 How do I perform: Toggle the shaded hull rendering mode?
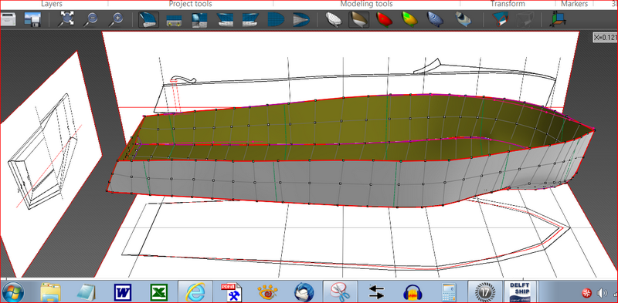point(359,19)
